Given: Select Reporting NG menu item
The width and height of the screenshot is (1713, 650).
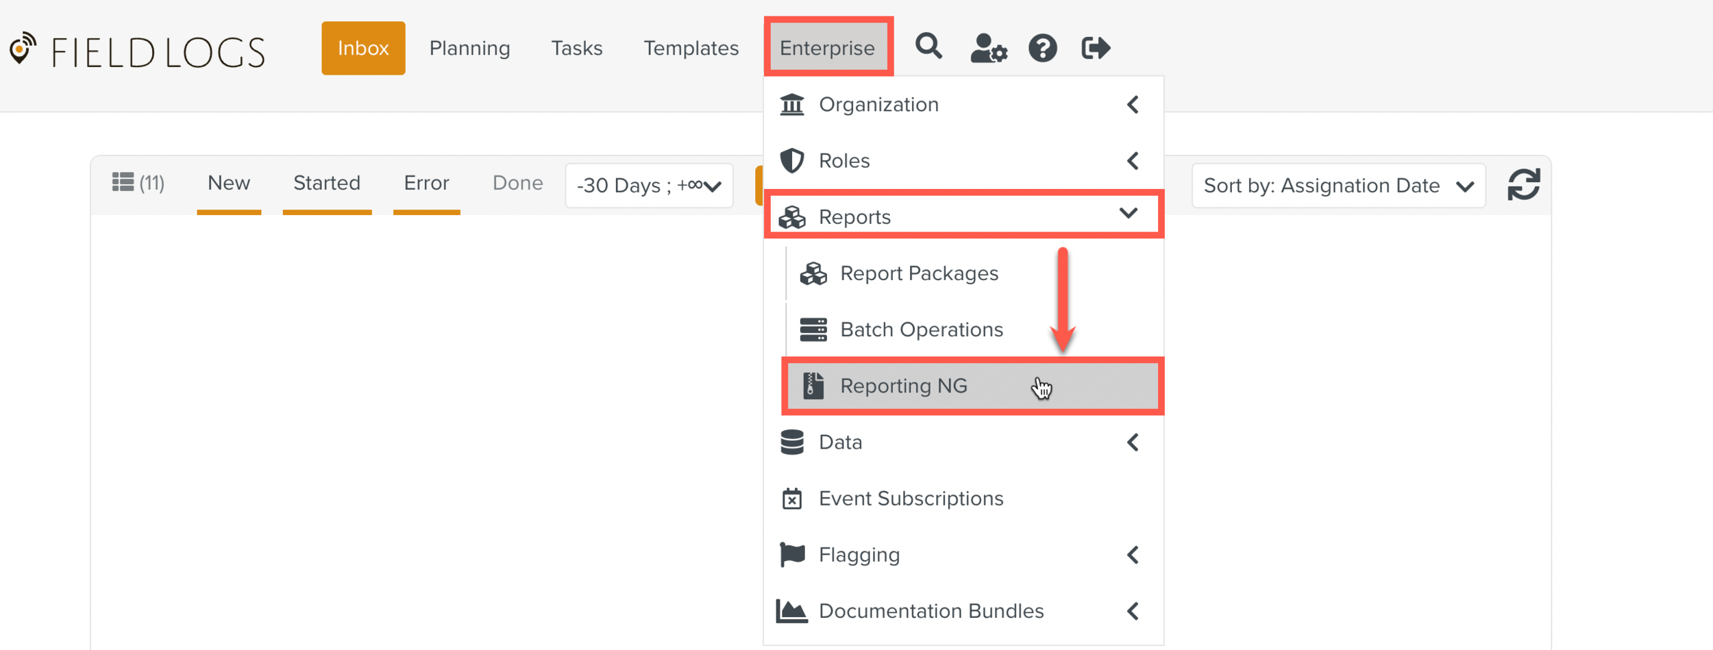Looking at the screenshot, I should [x=903, y=386].
